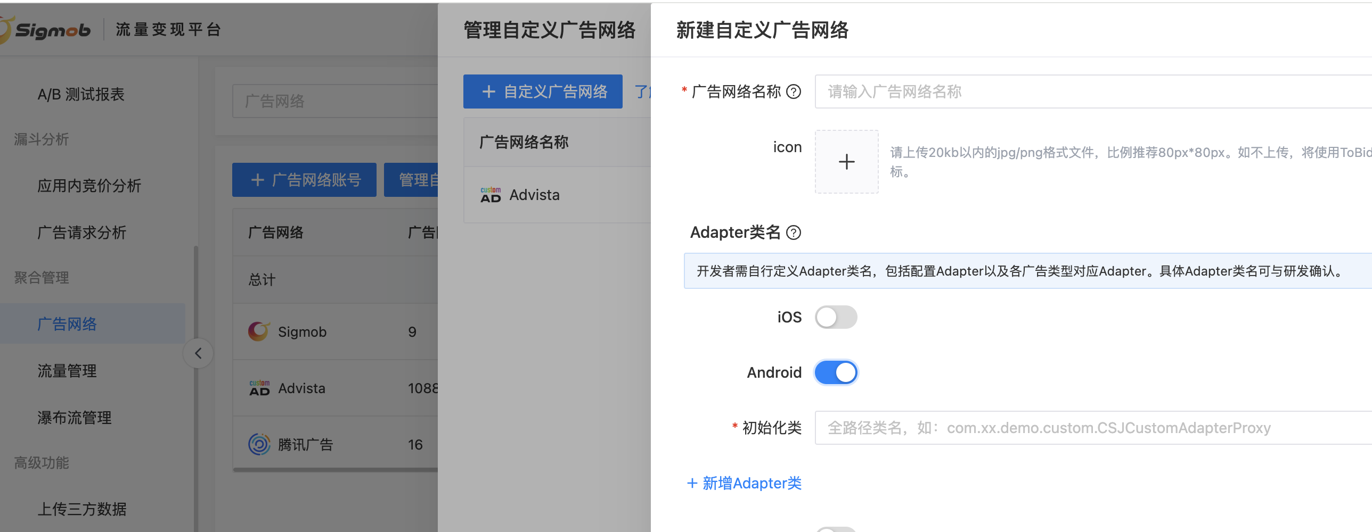Open 广告网络 in the sidebar menu
Viewport: 1372px width, 532px height.
[67, 324]
